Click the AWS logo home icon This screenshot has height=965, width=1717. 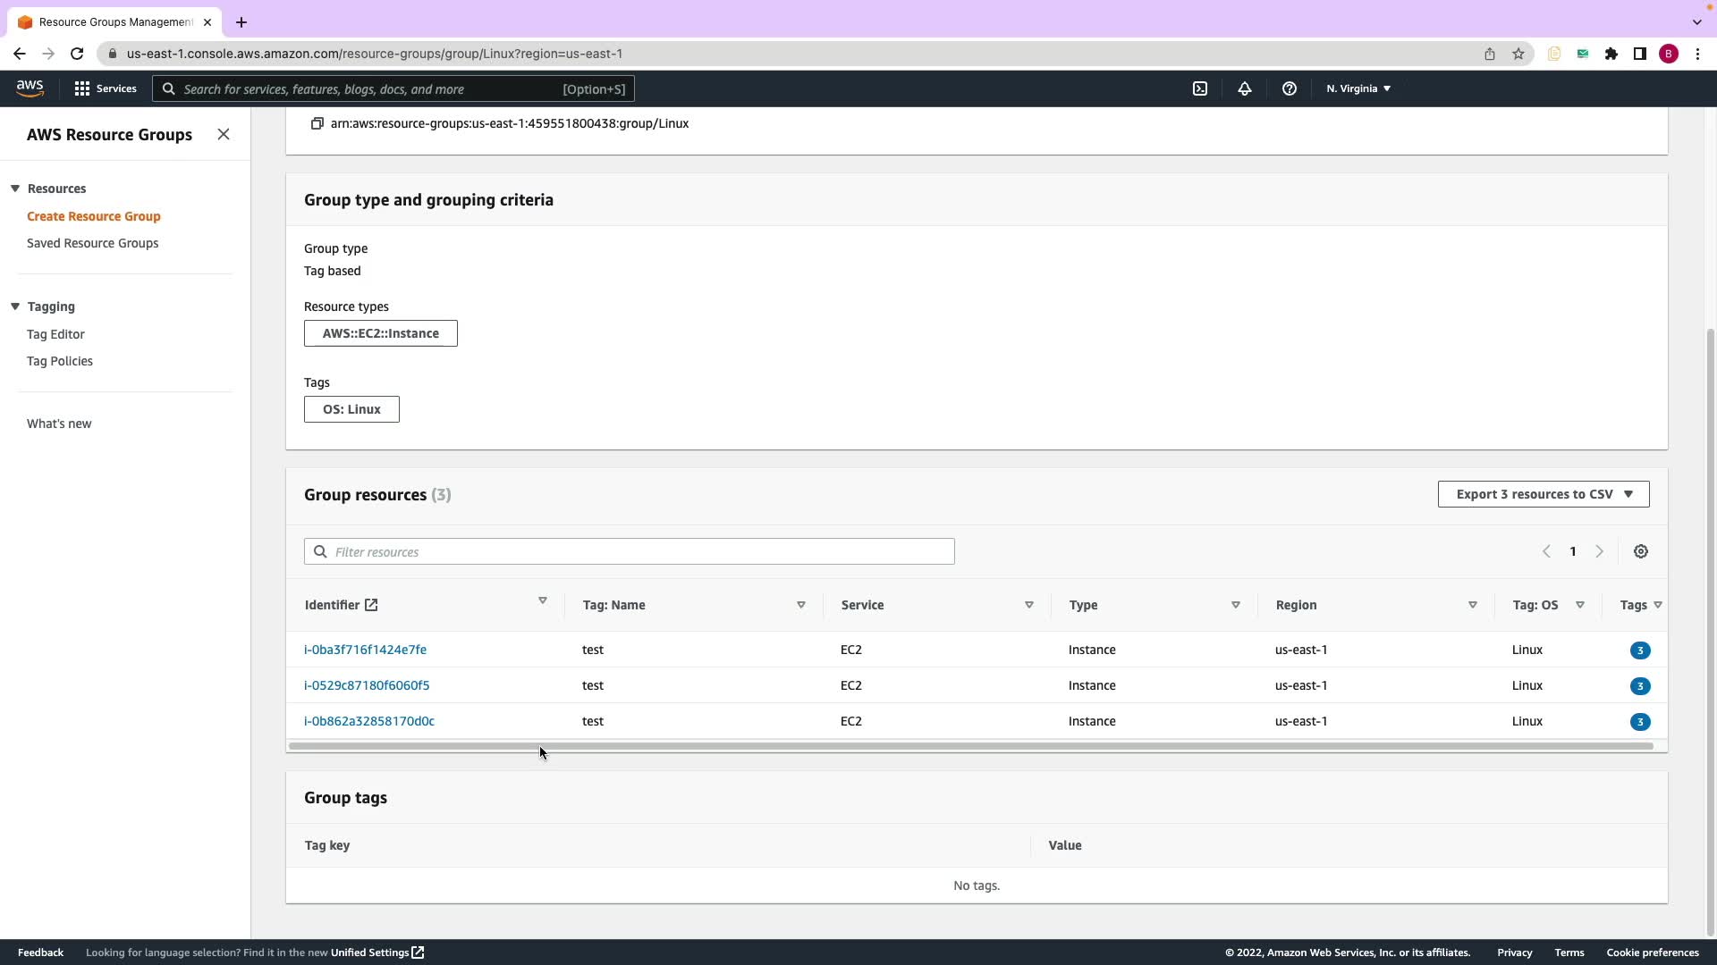click(30, 88)
